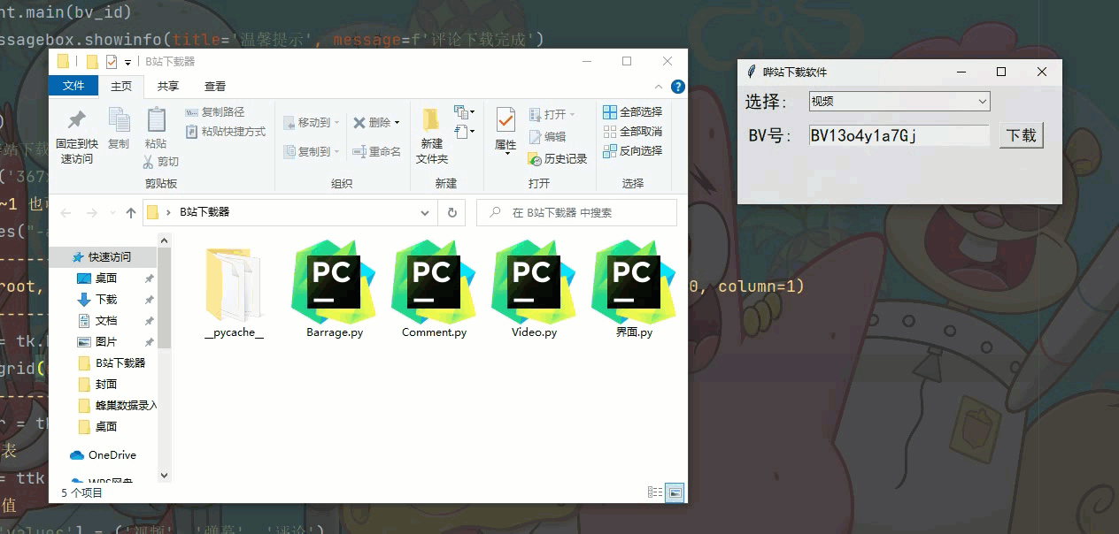Click the new folder icon in the title bar
The width and height of the screenshot is (1119, 534).
click(92, 62)
